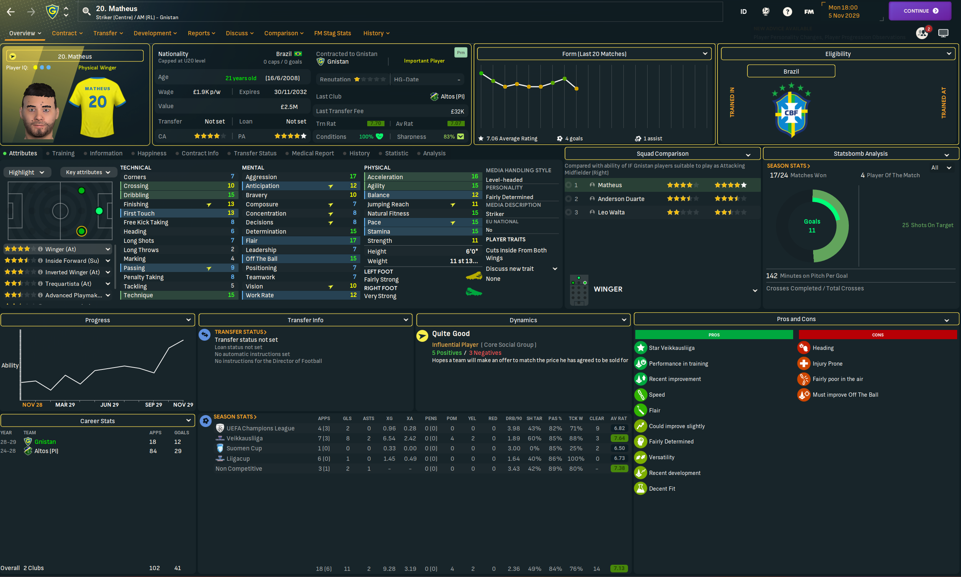Select Matheus radio button in Squad Comparison
The width and height of the screenshot is (961, 577).
click(x=569, y=185)
